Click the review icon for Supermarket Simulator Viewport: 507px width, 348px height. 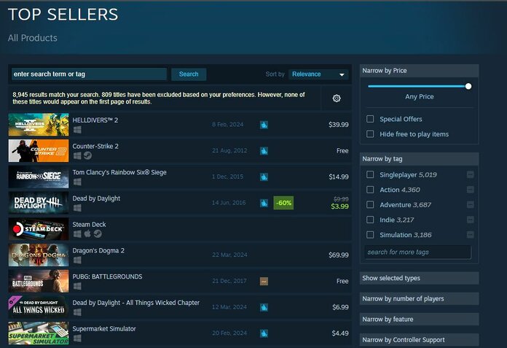click(264, 333)
